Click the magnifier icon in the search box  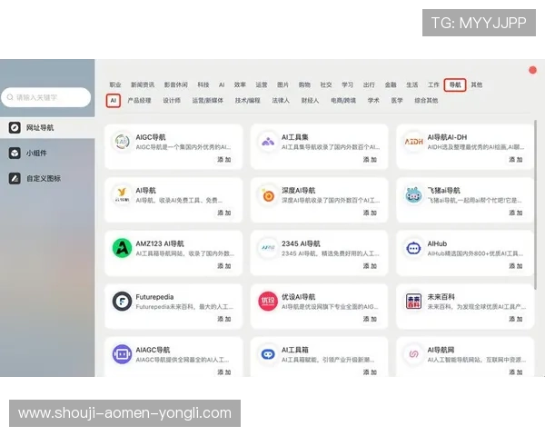click(10, 97)
